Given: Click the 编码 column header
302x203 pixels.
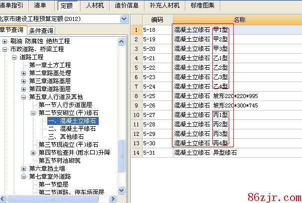Looking at the screenshot, I should point(157,19).
